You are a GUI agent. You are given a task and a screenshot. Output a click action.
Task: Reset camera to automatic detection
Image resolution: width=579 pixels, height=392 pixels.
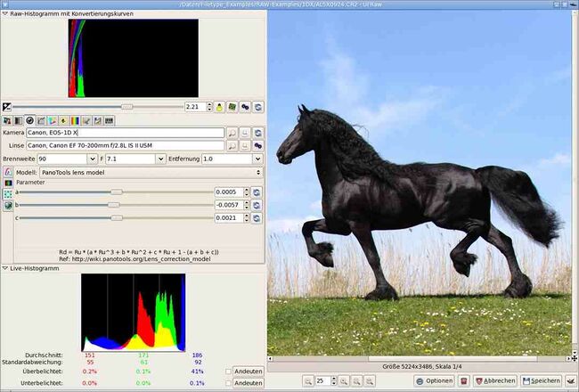click(257, 132)
